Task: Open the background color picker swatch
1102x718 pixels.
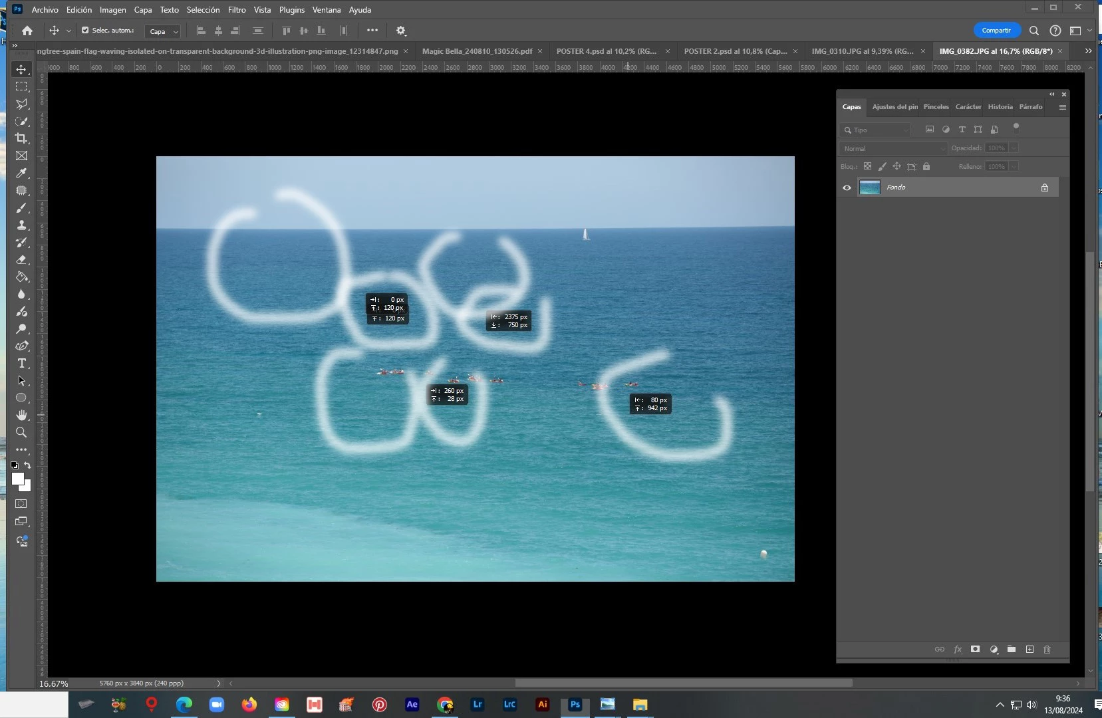Action: point(27,487)
